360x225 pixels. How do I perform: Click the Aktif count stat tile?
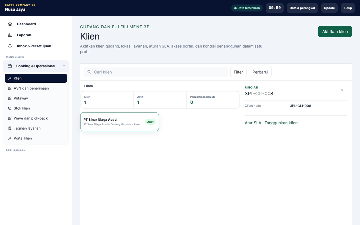click(160, 100)
